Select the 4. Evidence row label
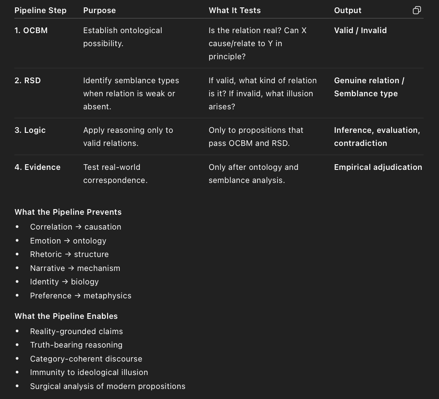 click(37, 167)
